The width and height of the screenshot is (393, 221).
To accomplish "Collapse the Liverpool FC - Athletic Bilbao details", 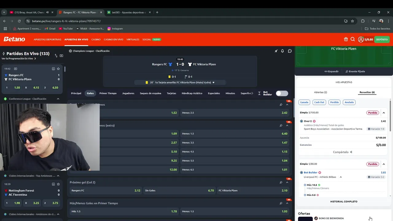I will (x=341, y=177).
